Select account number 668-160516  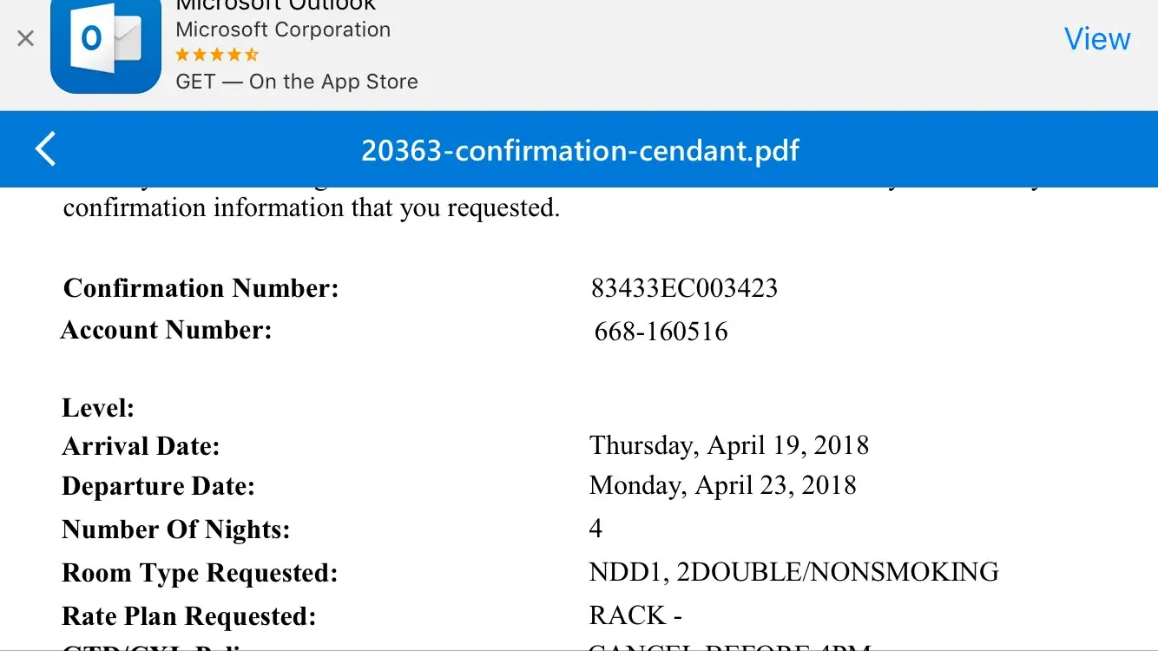point(661,332)
